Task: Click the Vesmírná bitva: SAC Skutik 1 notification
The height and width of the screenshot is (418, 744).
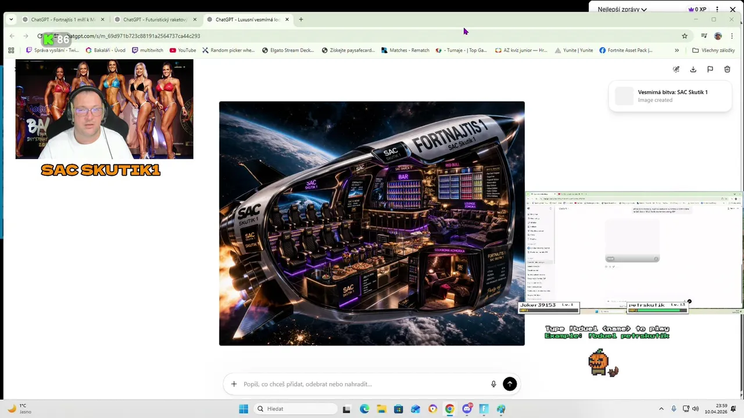Action: [670, 96]
